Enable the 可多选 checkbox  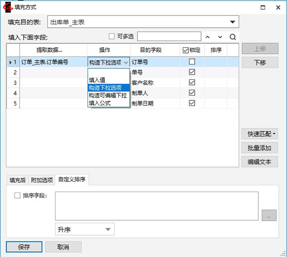pos(112,36)
